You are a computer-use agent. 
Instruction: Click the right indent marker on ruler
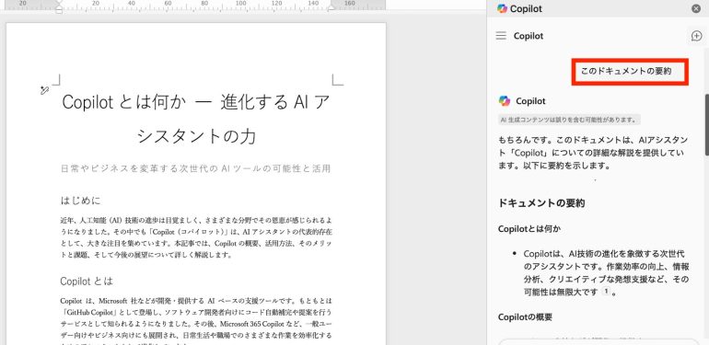(x=331, y=6)
